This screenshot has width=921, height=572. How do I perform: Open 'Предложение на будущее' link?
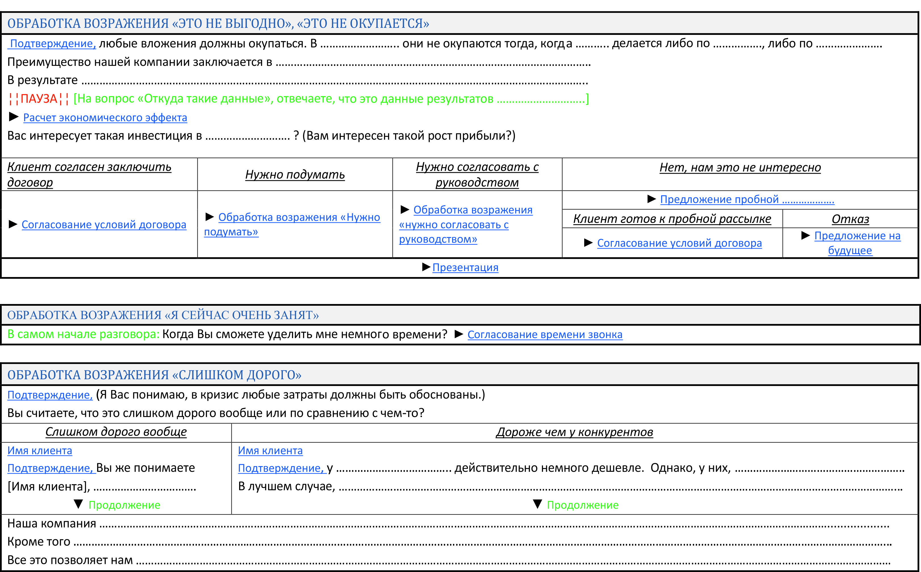pyautogui.click(x=857, y=236)
